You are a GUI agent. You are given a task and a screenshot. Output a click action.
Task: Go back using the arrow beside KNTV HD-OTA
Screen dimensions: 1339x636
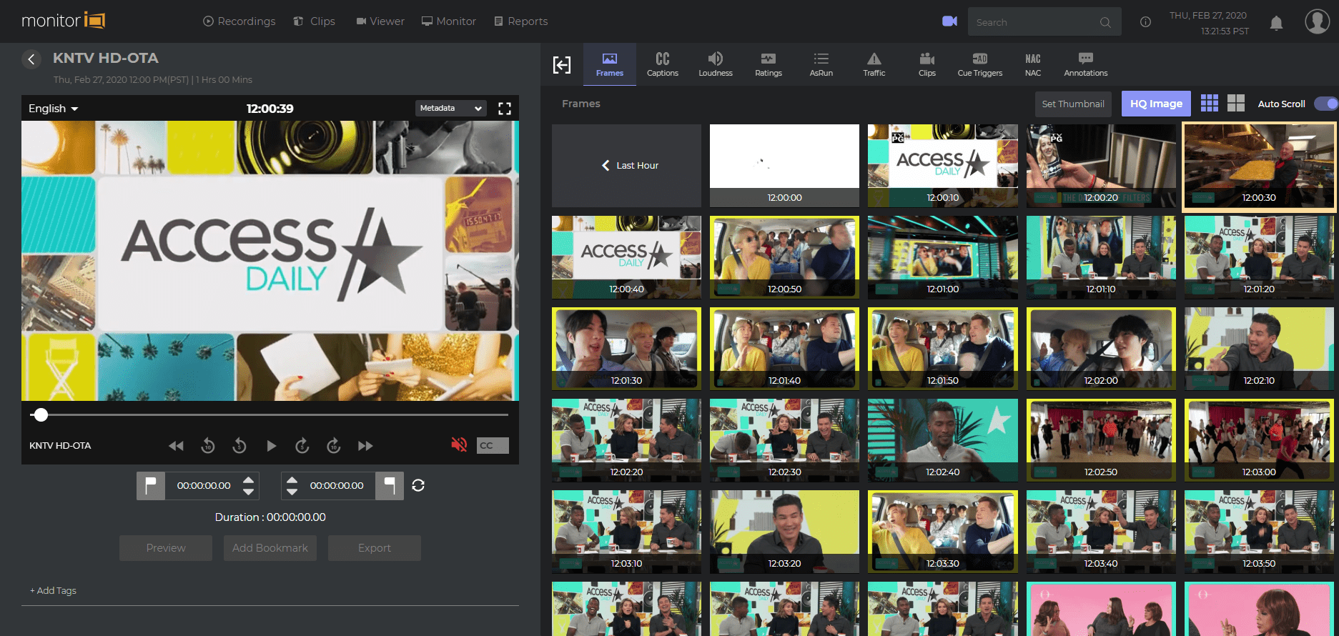coord(31,59)
